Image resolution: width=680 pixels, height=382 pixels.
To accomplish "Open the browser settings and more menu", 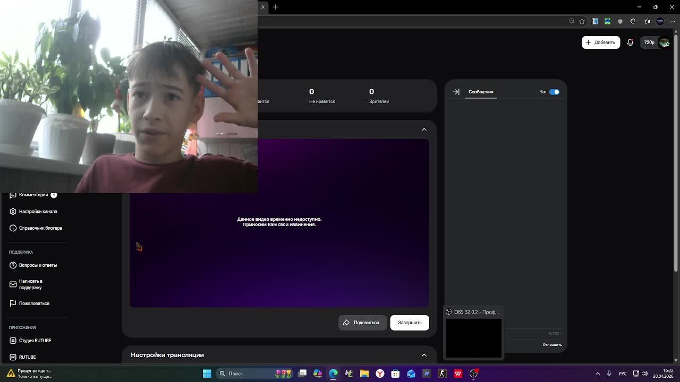I will pyautogui.click(x=673, y=21).
